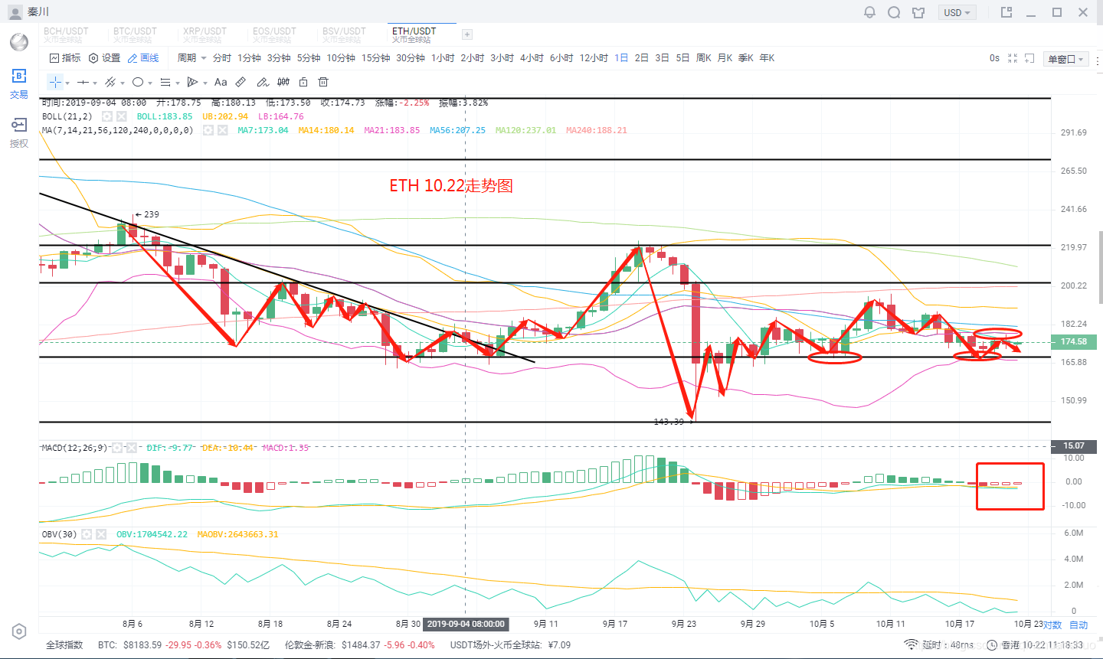Select the 1日 daily timeframe
1103x659 pixels.
click(621, 58)
